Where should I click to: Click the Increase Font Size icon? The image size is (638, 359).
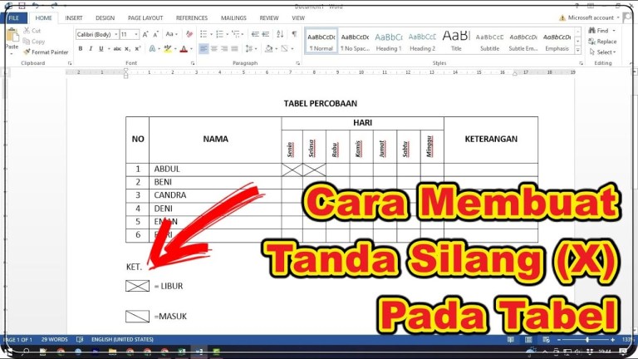tap(146, 34)
